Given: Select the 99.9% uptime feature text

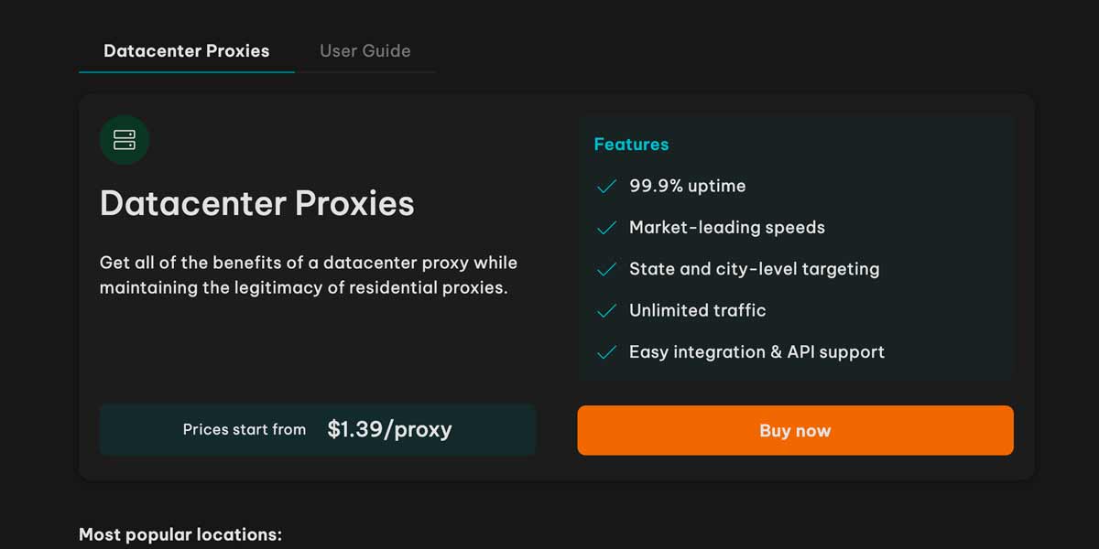Looking at the screenshot, I should click(687, 186).
